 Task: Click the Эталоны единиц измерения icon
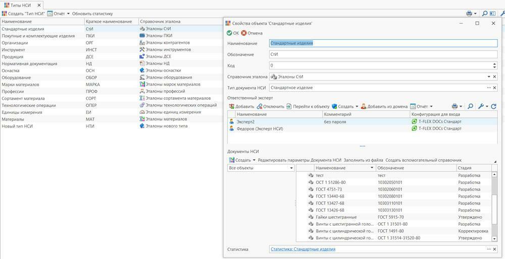142,112
